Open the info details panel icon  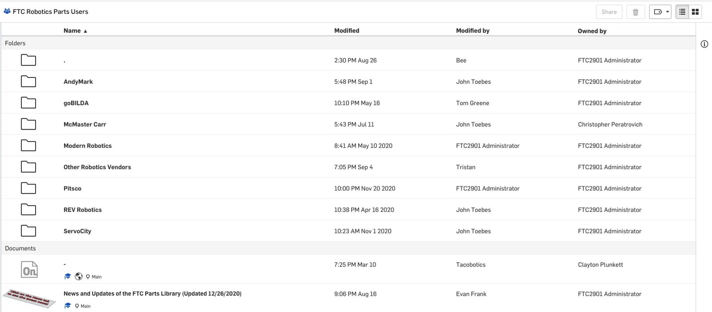point(704,44)
